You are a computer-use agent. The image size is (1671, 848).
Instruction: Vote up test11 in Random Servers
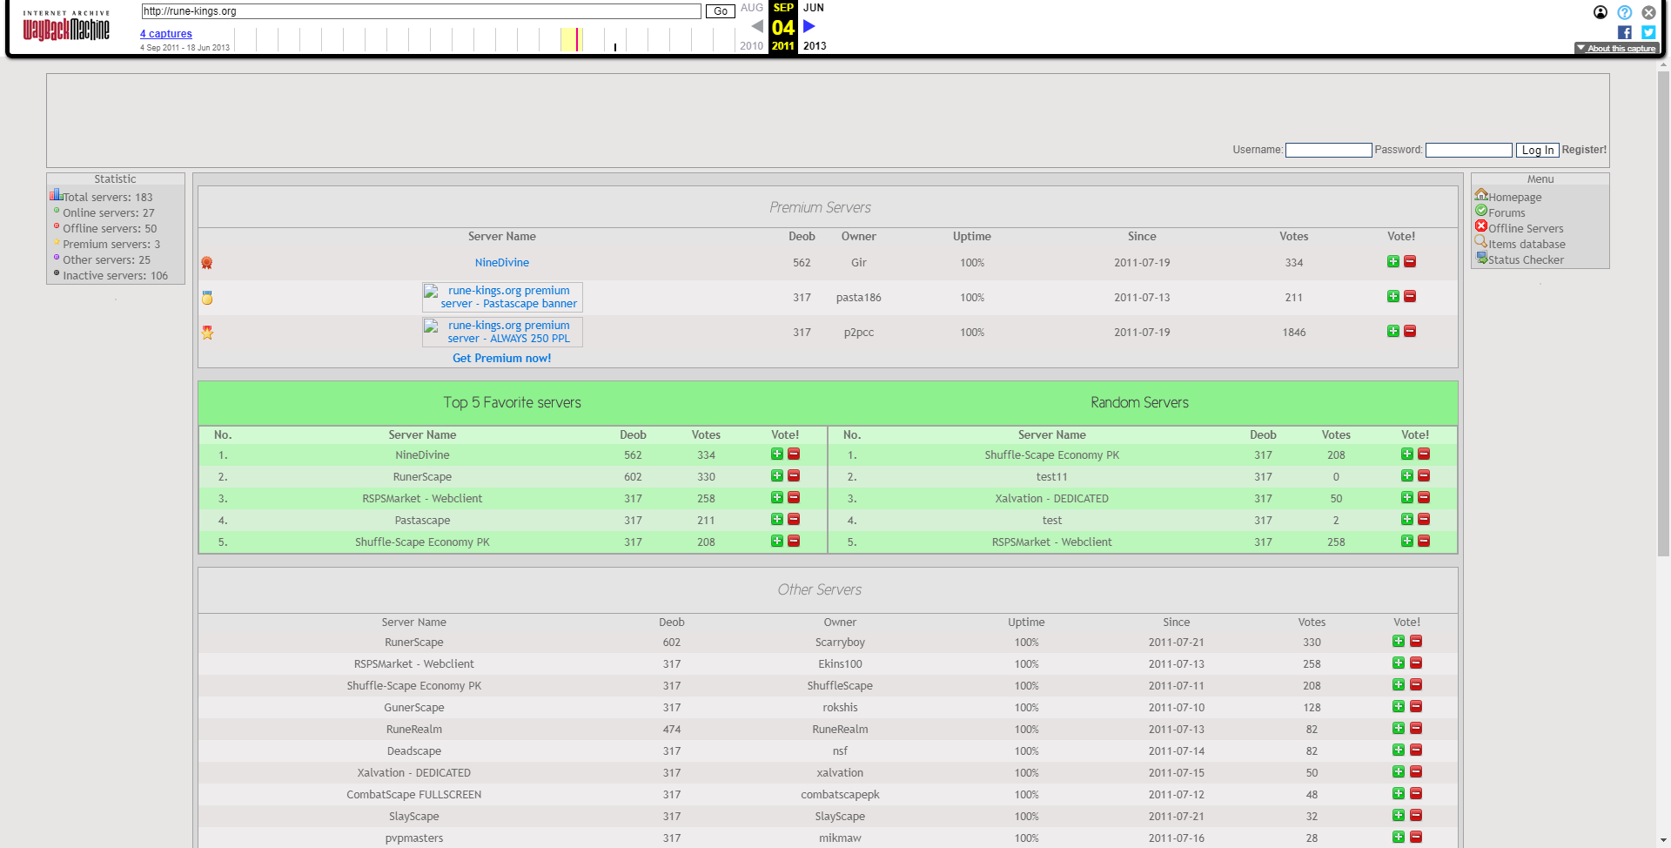tap(1407, 475)
